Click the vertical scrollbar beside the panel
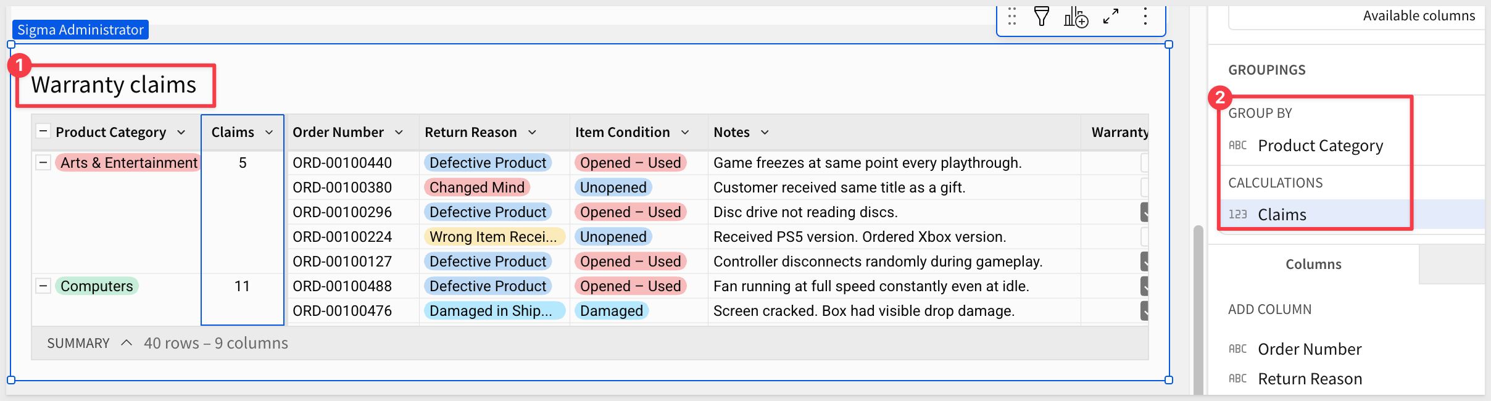The image size is (1491, 401). coord(1198,308)
